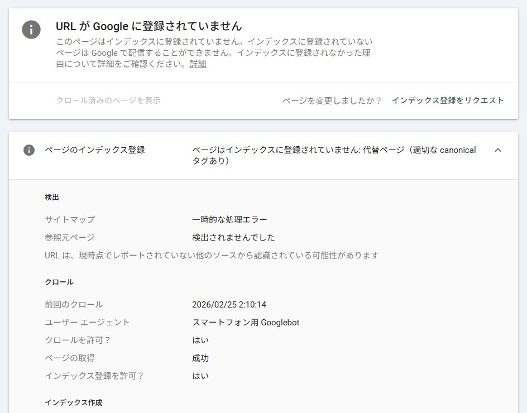Click the value 検出されませんでした

(233, 237)
